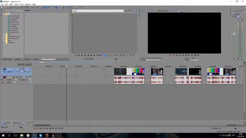The height and width of the screenshot is (138, 246).
Task: Click the audio track Vol slider
Action: pos(16,80)
